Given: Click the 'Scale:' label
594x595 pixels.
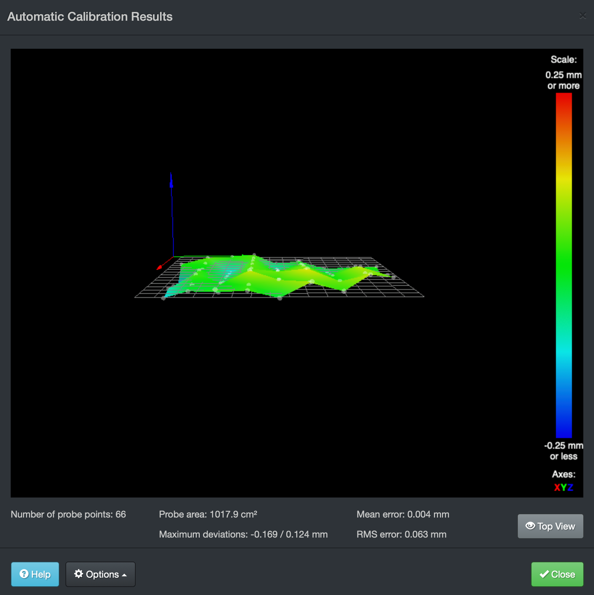Looking at the screenshot, I should click(564, 60).
